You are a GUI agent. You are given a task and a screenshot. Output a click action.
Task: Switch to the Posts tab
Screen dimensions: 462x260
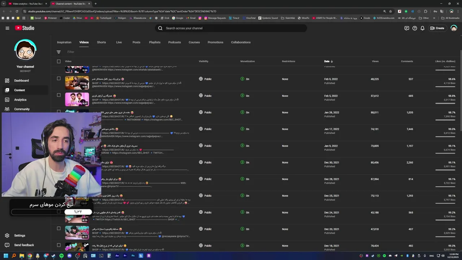click(x=136, y=42)
